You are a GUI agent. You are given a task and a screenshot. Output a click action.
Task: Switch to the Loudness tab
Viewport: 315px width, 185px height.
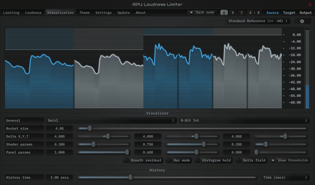point(33,13)
